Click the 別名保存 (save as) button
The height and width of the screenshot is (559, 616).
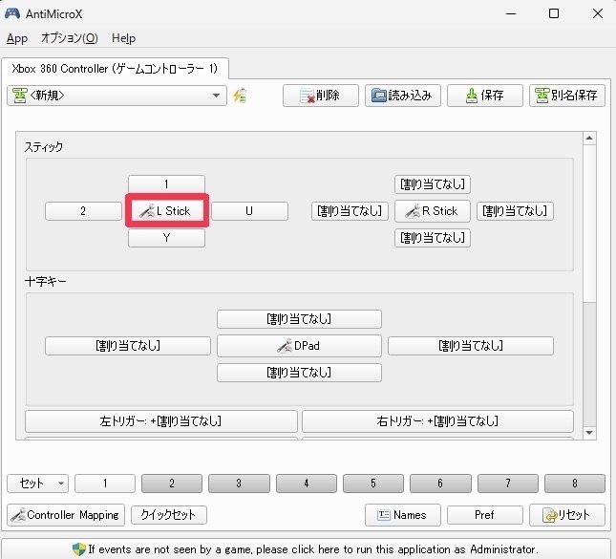567,96
